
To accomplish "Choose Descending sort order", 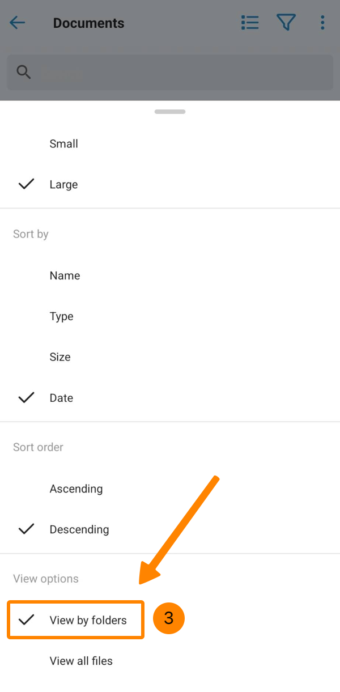I will 79,529.
